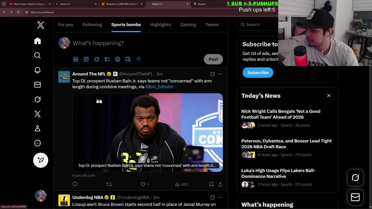Open more options on Around The NFL post
372x209 pixels.
pos(220,74)
